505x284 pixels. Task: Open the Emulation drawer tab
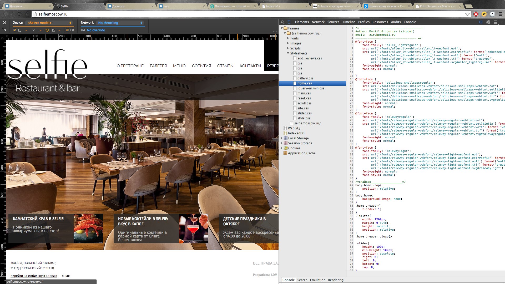click(x=317, y=280)
